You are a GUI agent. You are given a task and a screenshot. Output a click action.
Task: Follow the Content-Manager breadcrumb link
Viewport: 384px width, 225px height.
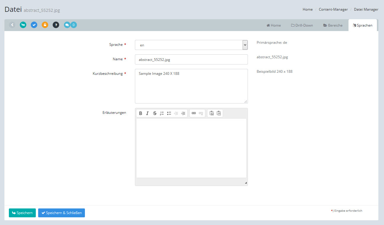(x=333, y=9)
